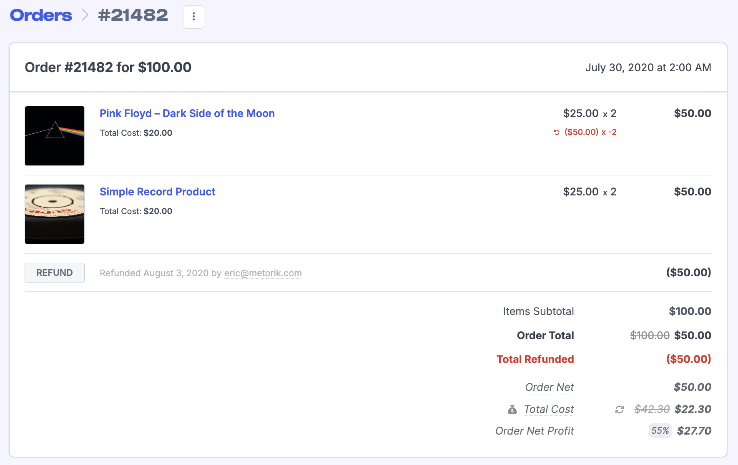Click the breadcrumb chevron separator arrow
Image resolution: width=738 pixels, height=465 pixels.
[x=85, y=15]
